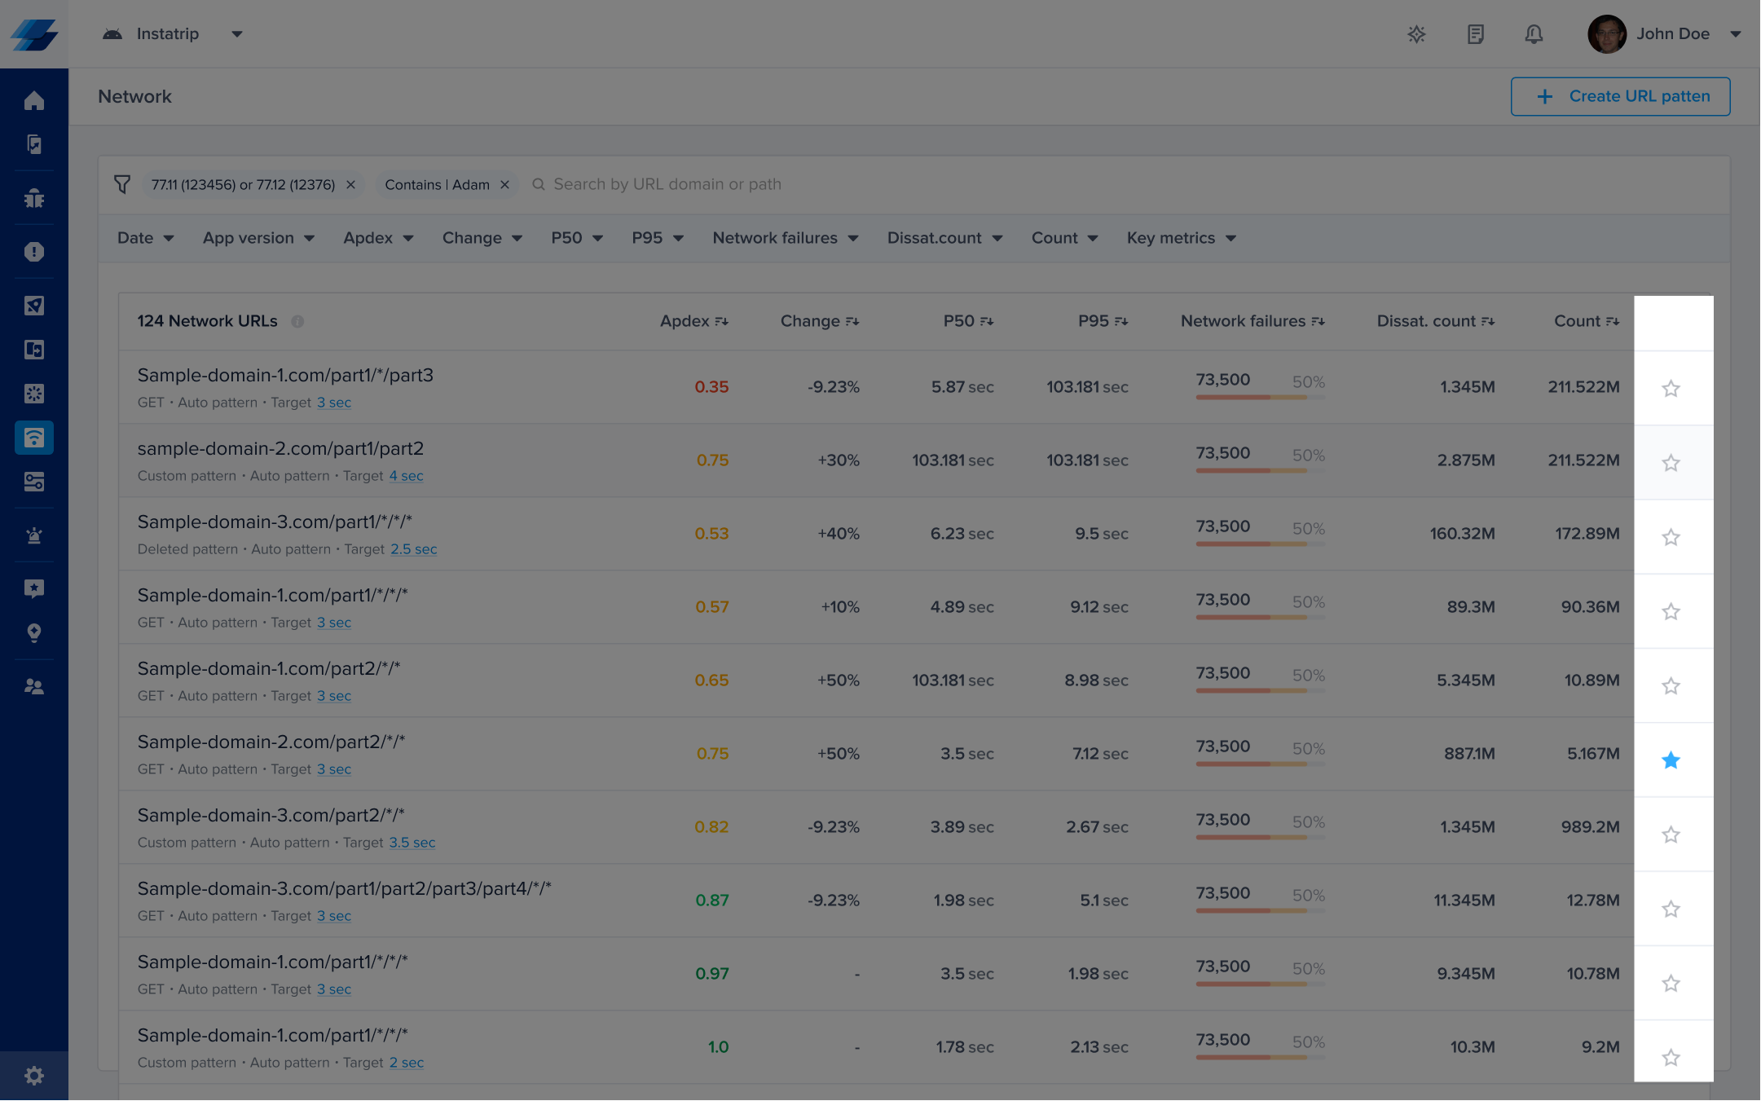The width and height of the screenshot is (1761, 1101).
Task: Open the users team sidebar icon
Action: tap(33, 687)
